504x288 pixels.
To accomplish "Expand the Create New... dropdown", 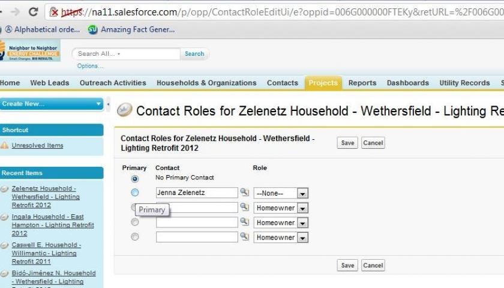I will [x=52, y=104].
